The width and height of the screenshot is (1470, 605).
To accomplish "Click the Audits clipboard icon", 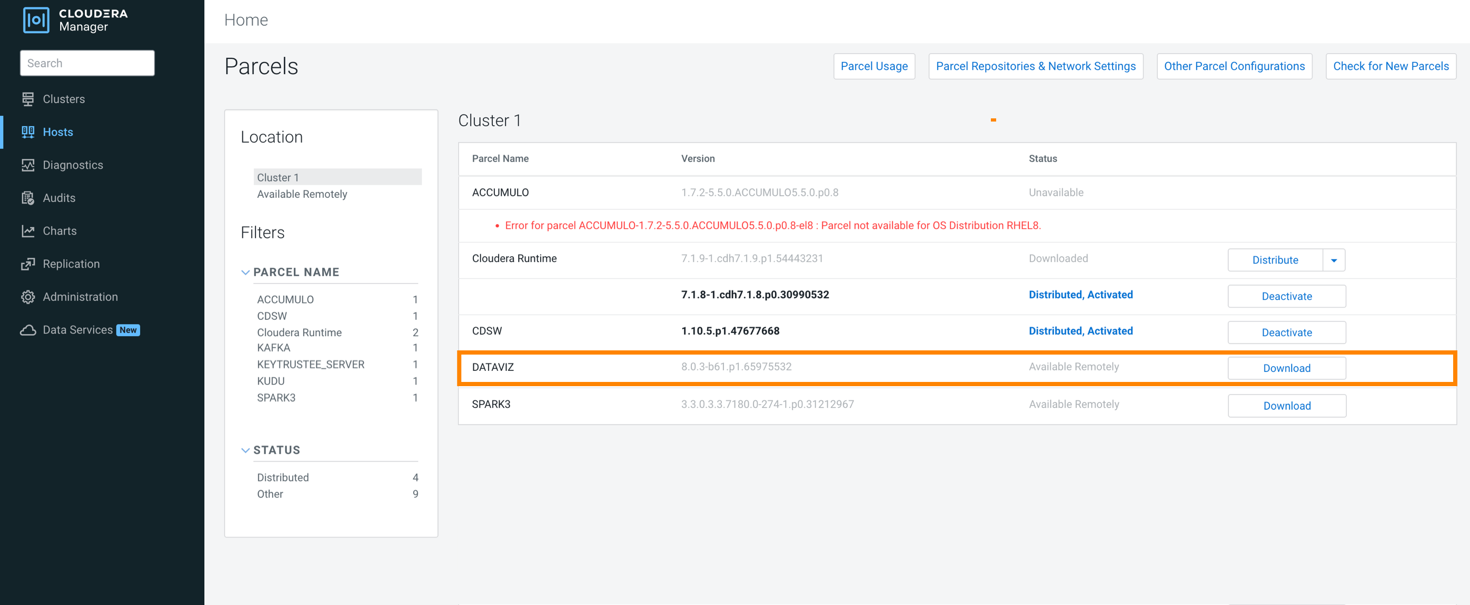I will 28,198.
